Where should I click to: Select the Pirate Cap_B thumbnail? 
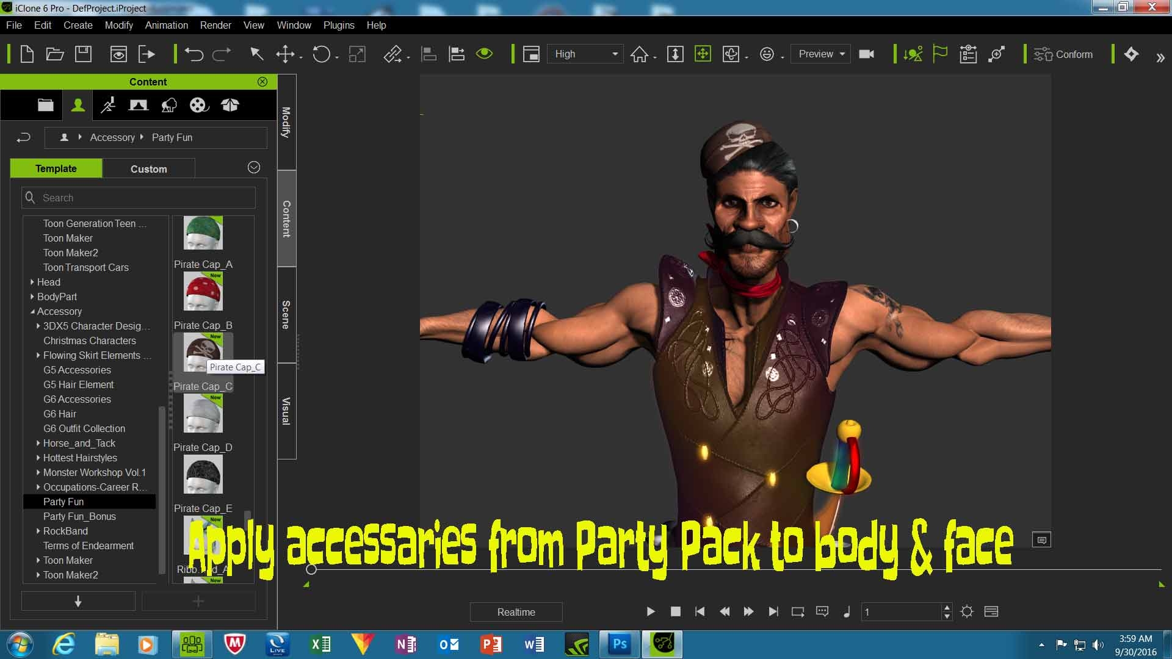coord(203,291)
